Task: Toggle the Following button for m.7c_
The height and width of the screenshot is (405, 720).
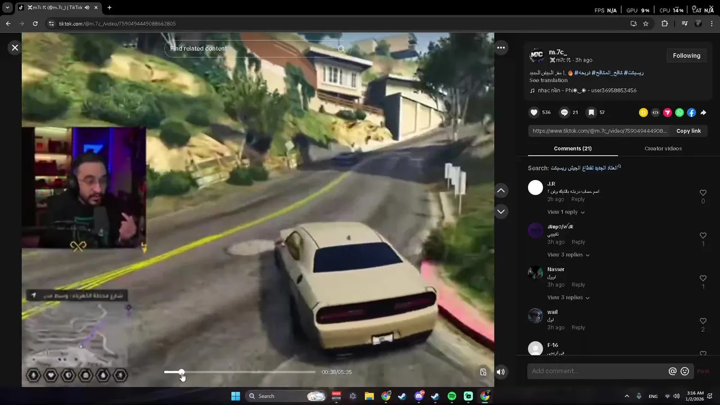Action: [x=686, y=56]
